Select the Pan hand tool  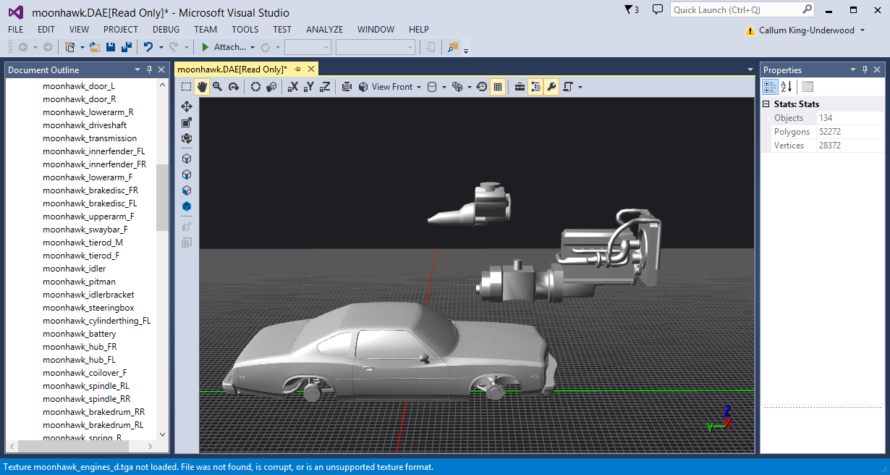pyautogui.click(x=202, y=87)
